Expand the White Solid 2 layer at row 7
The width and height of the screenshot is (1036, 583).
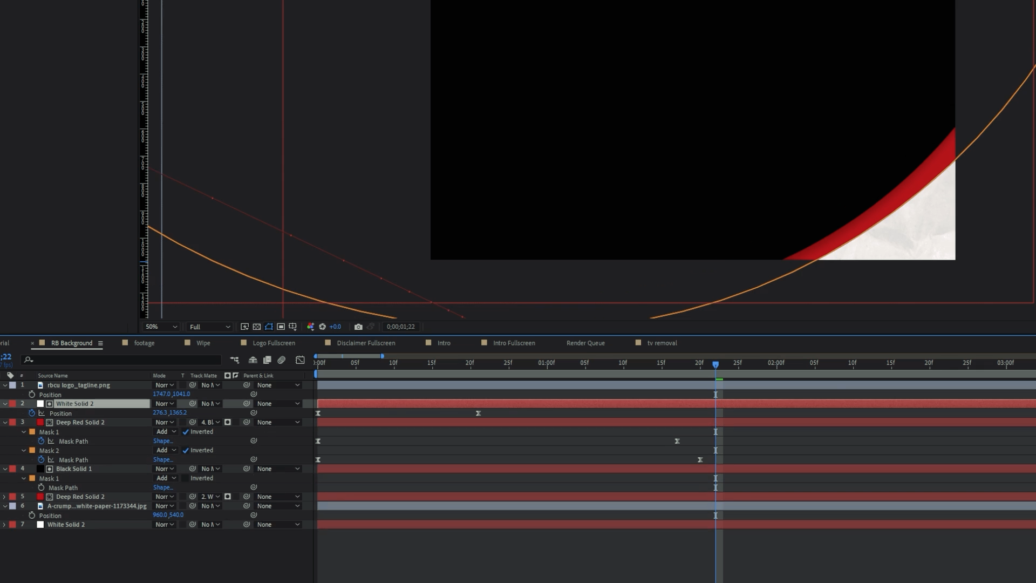[x=4, y=524]
